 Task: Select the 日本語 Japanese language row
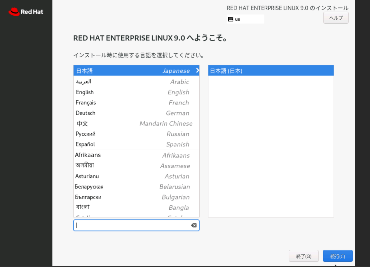[136, 71]
